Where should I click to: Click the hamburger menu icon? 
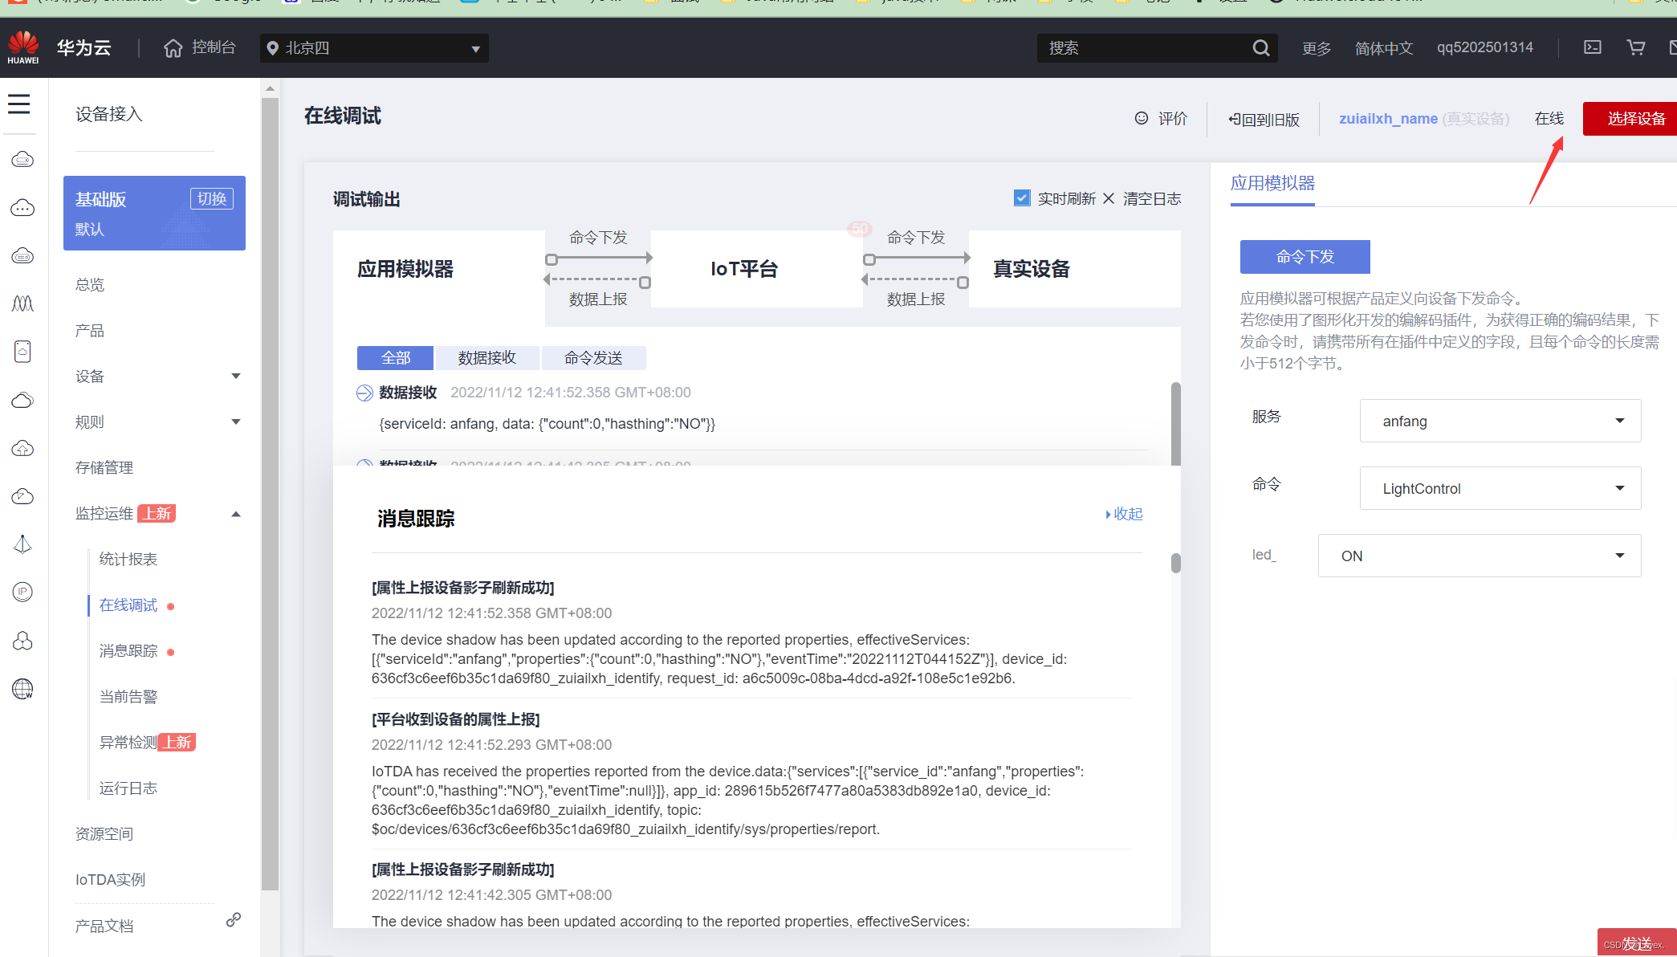point(18,104)
